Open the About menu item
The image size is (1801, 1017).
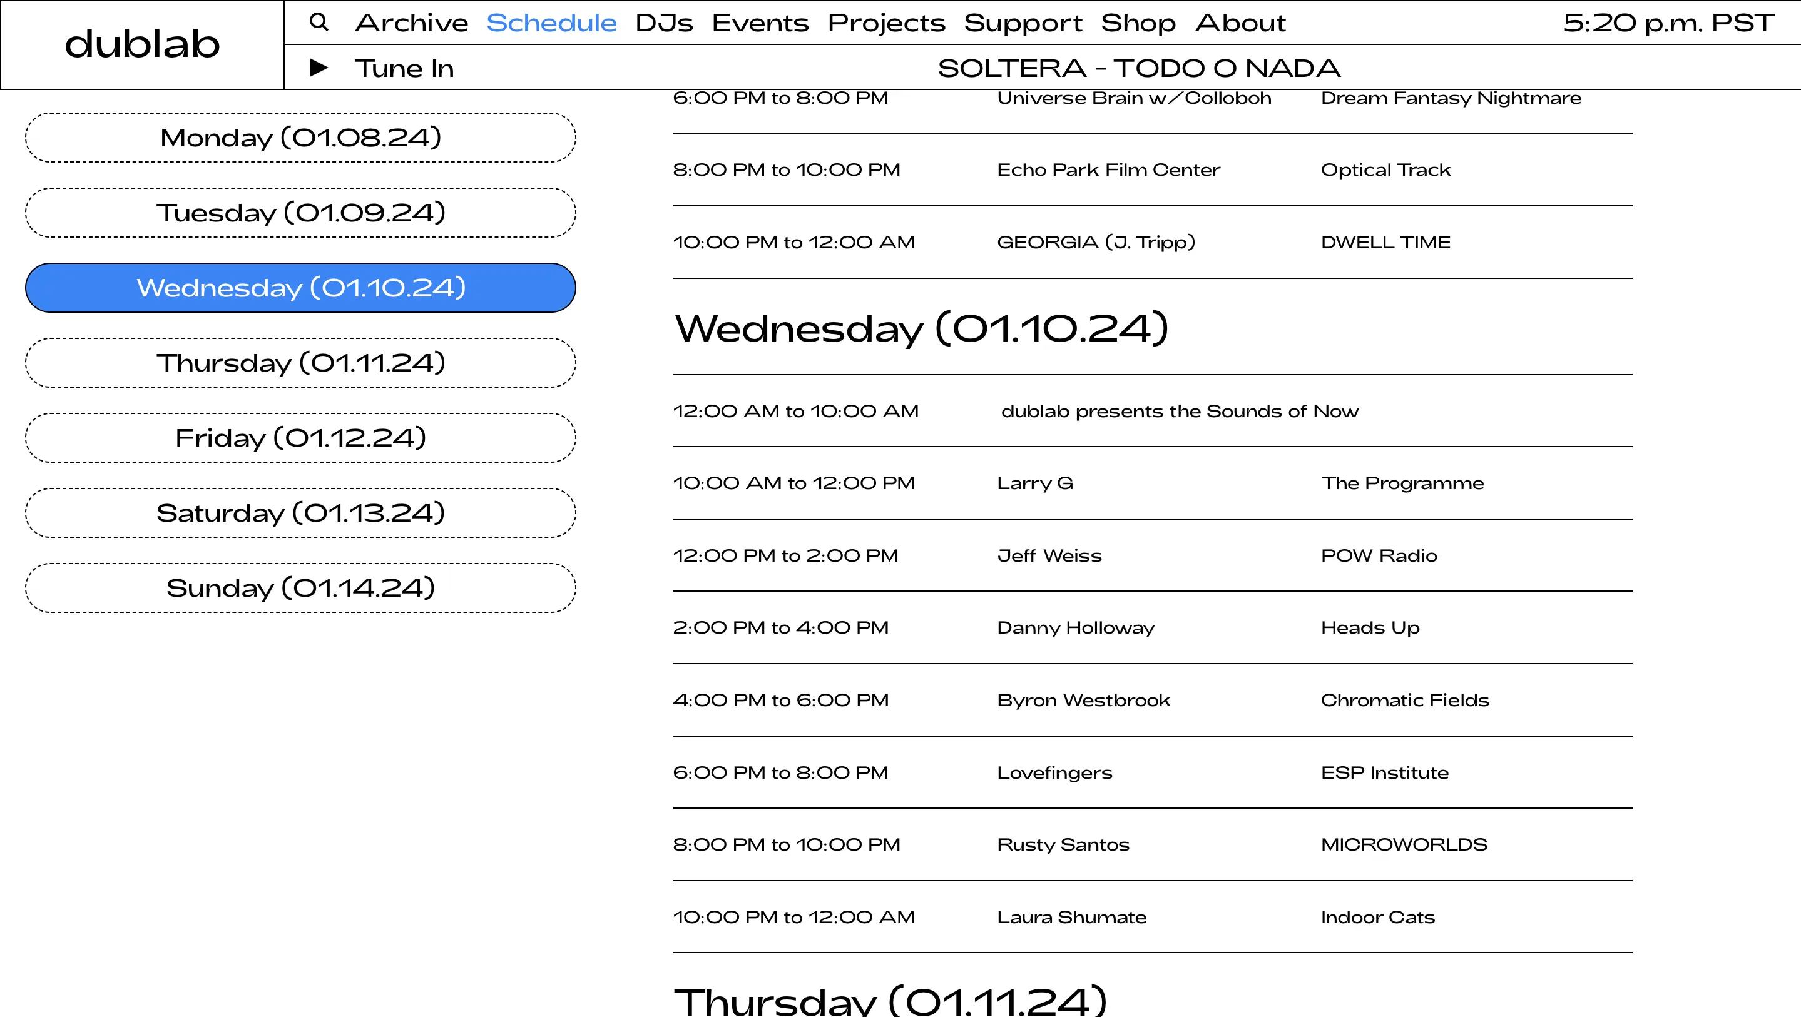(1240, 23)
